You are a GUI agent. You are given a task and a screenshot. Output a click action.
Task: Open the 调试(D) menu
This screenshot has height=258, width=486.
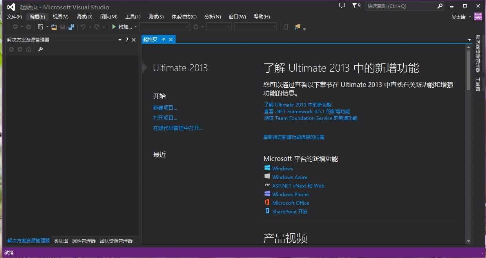tap(84, 17)
